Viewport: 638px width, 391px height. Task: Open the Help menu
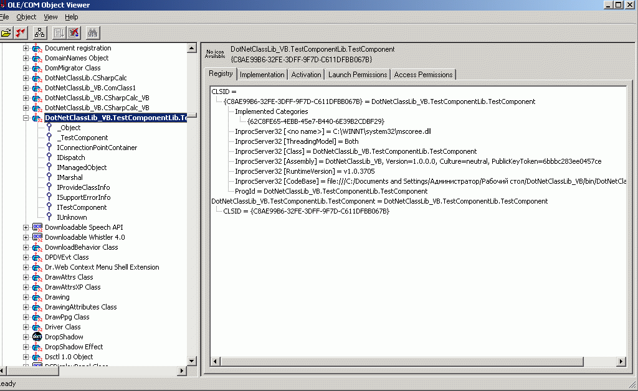(x=71, y=17)
